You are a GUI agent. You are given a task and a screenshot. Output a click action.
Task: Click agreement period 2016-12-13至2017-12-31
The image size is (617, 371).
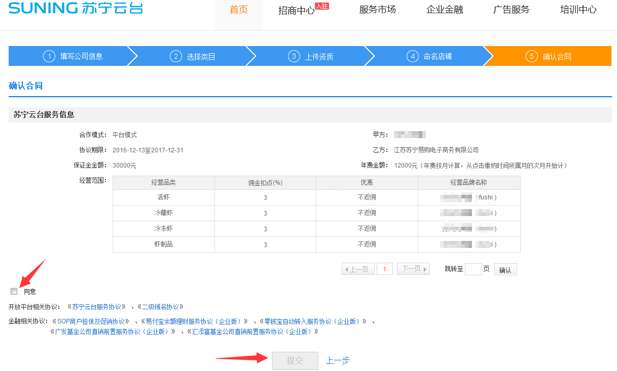click(x=148, y=150)
